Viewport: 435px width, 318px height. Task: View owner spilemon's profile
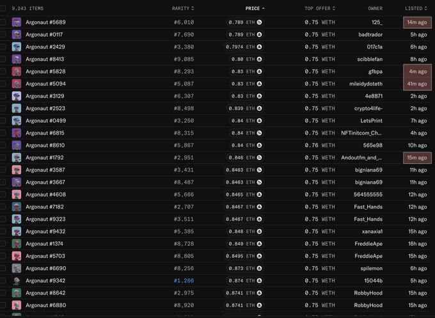(x=372, y=268)
